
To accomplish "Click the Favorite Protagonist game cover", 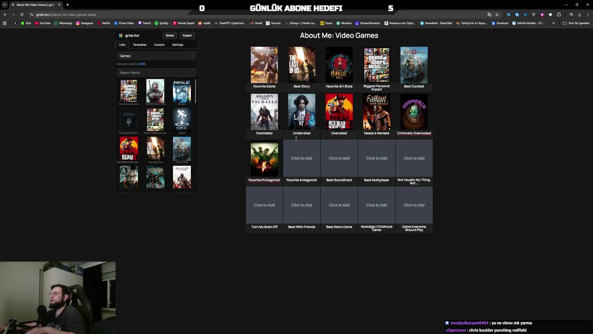I will 264,159.
